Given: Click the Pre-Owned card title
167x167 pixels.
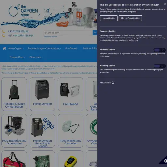Looking at the screenshot, I should pos(70,104).
